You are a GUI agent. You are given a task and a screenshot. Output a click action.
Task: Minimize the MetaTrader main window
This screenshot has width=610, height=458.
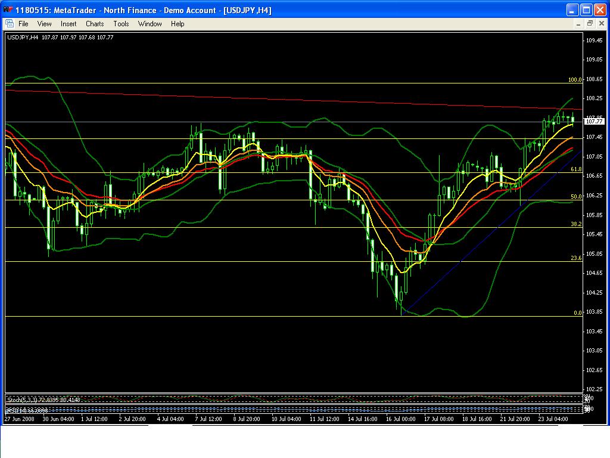pyautogui.click(x=572, y=10)
